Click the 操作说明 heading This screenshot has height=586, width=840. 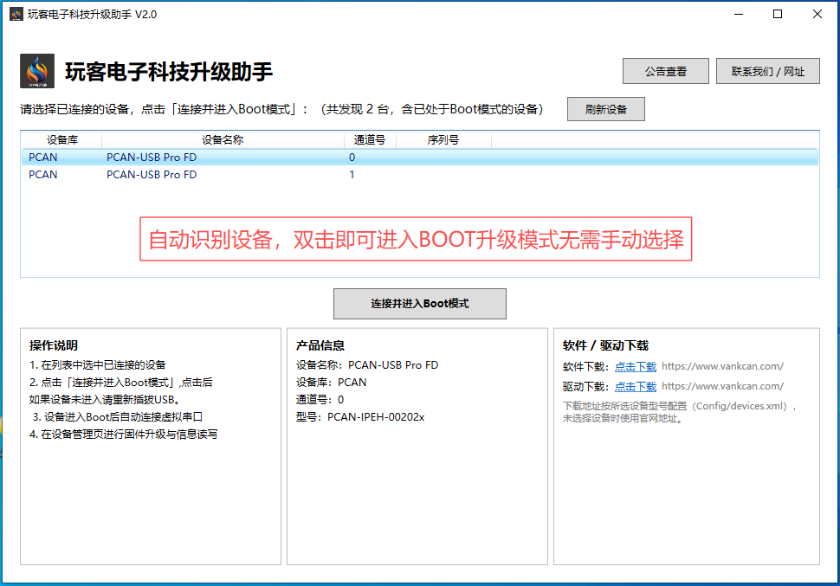coord(54,345)
